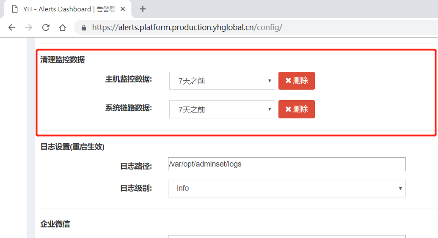Screen dimensions: 438x238
Task: Click the 日志级别 field label
Action: click(x=136, y=188)
